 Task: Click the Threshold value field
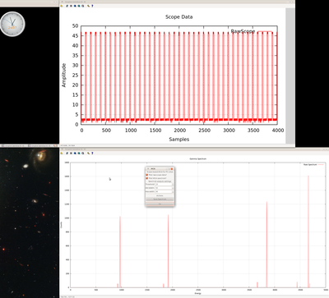pos(164,184)
